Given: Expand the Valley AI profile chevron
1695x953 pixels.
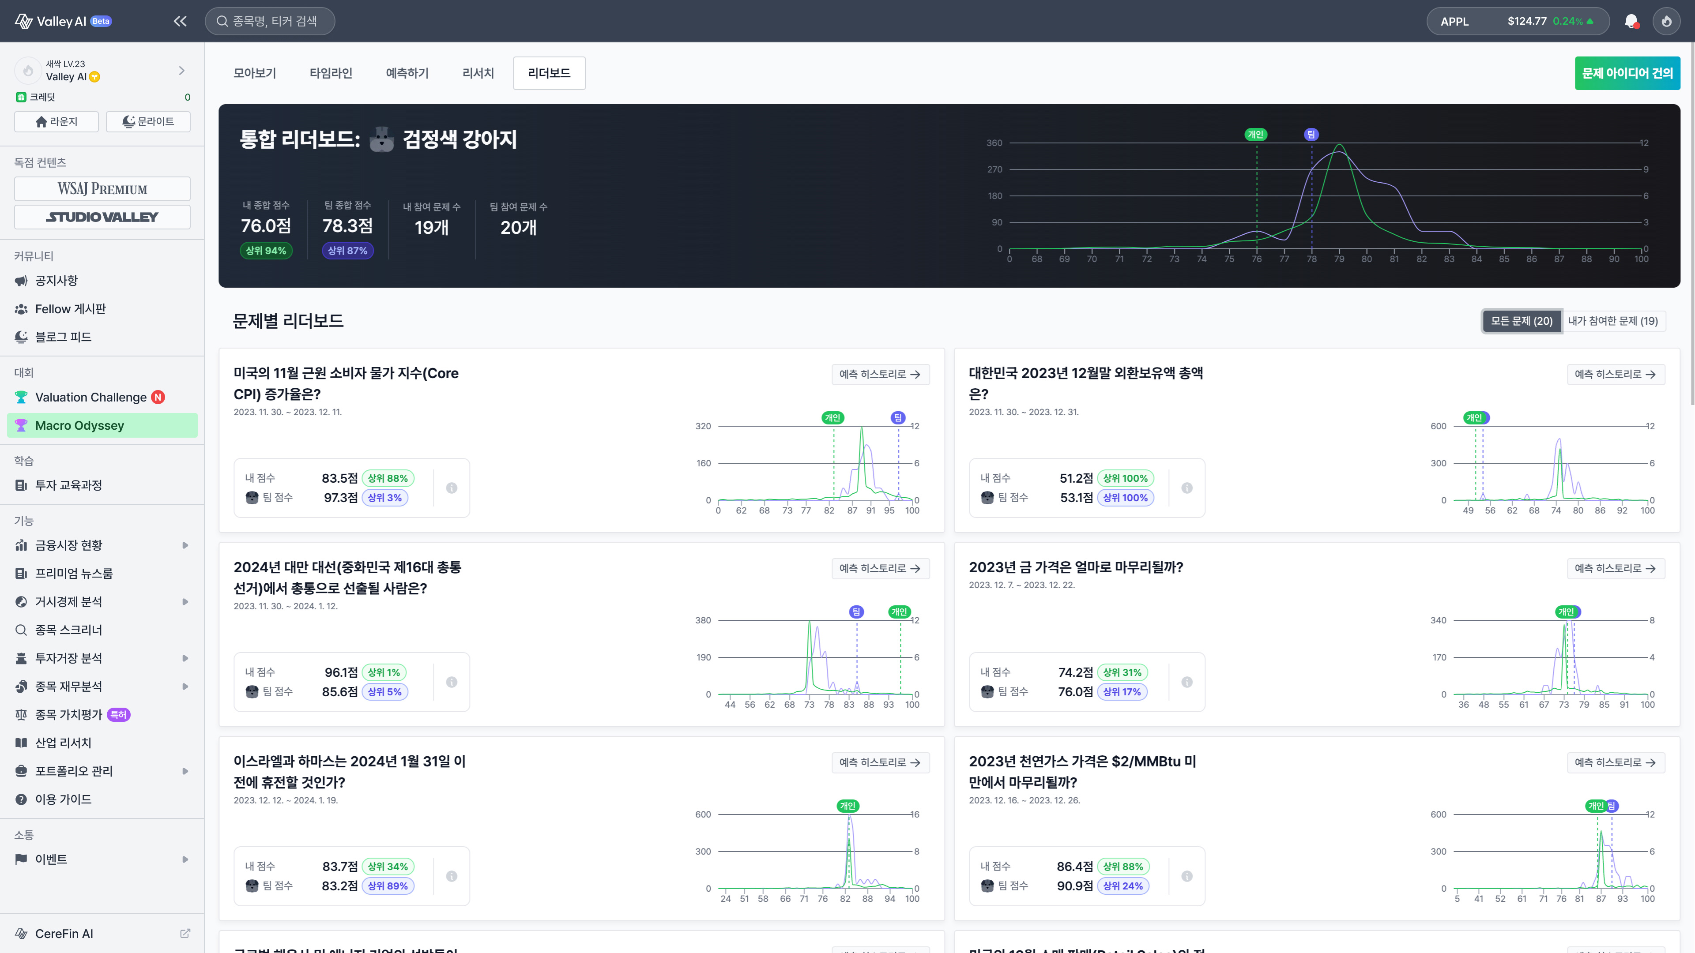Looking at the screenshot, I should [181, 71].
